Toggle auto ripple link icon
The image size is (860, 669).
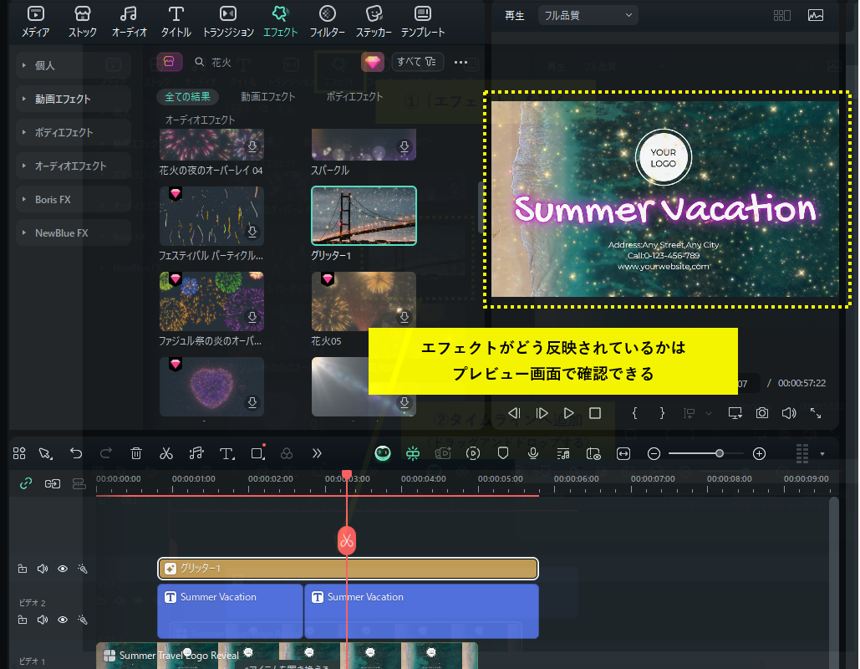click(26, 483)
